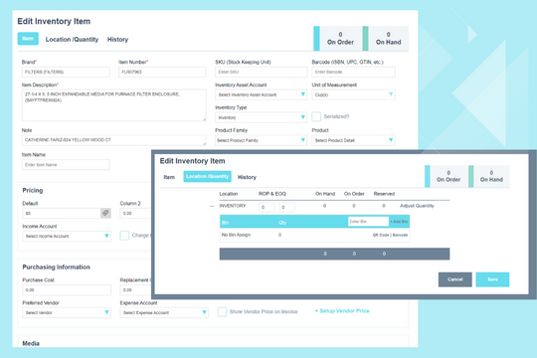Open Inventory Asset Account dropdown
Viewport: 537px width, 358px height.
[x=261, y=94]
